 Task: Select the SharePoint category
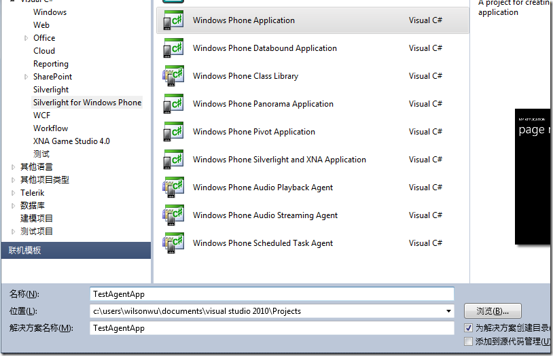click(x=52, y=77)
